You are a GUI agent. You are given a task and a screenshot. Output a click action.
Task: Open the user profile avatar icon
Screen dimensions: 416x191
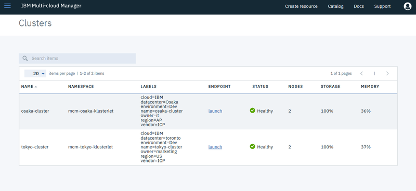click(408, 6)
